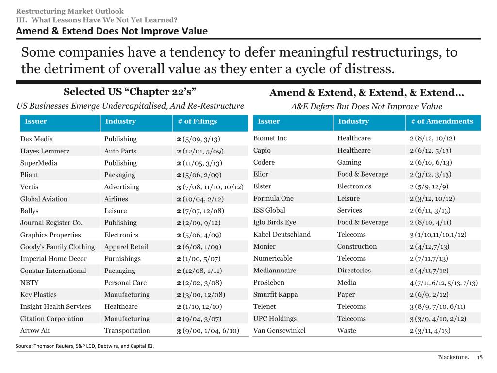The width and height of the screenshot is (497, 373).
Task: Click the 'ProSieben' issuer name
Action: (x=269, y=283)
